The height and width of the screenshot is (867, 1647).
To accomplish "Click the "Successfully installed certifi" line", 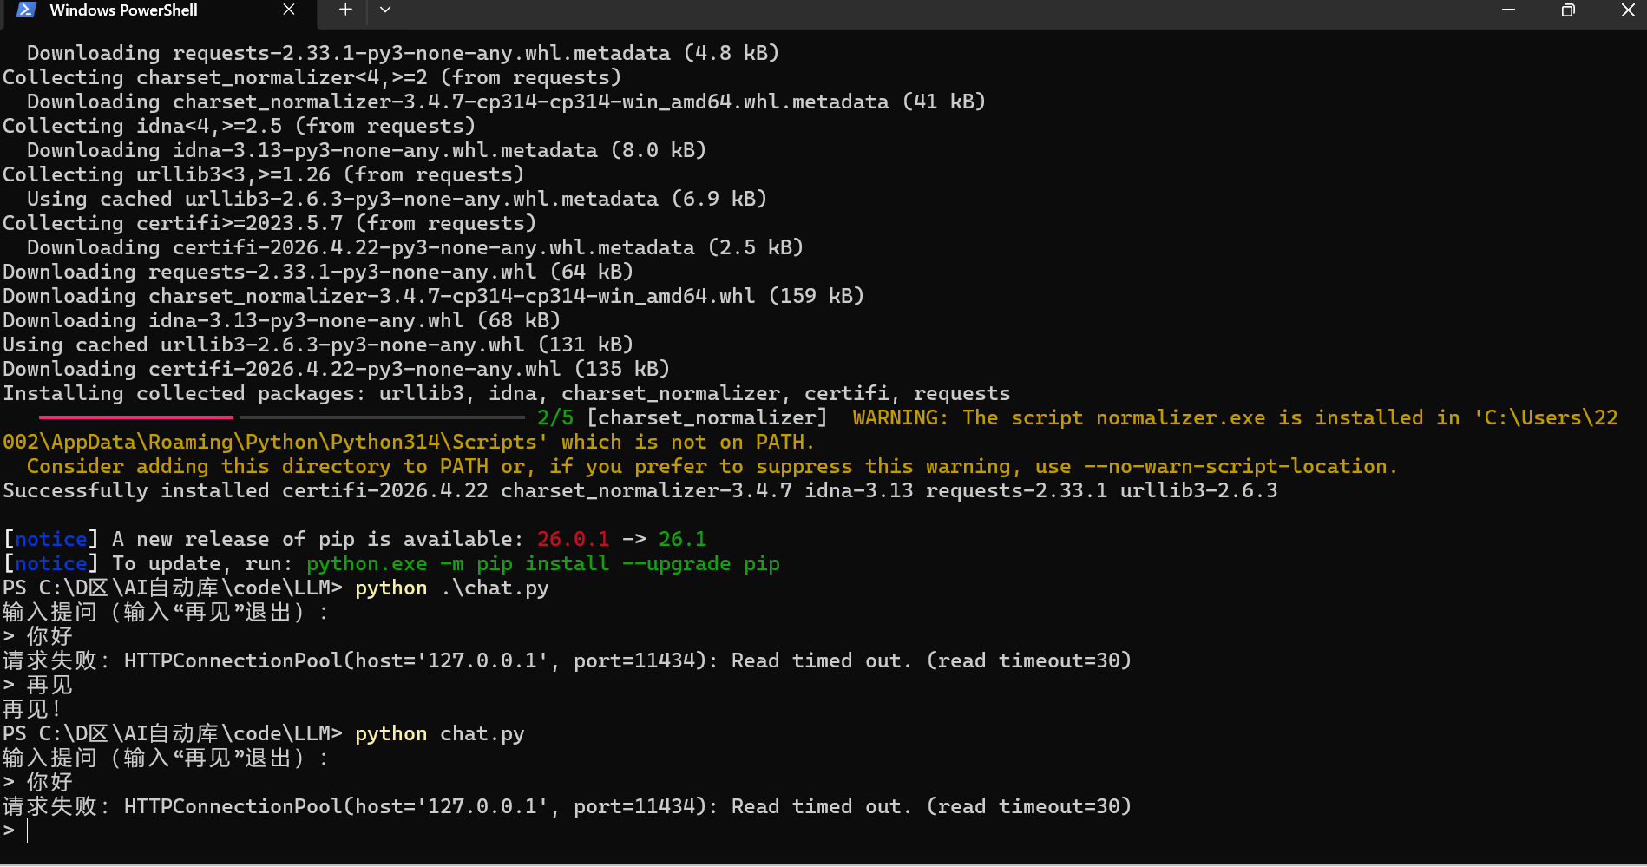I will [640, 491].
